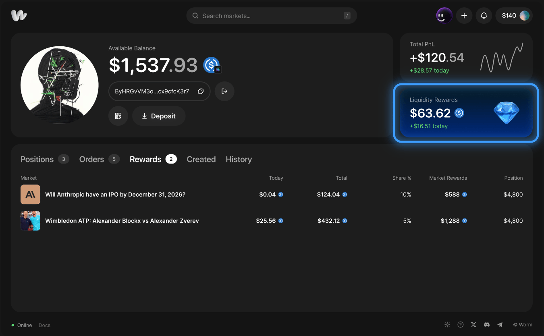The width and height of the screenshot is (544, 336).
Task: Click the Online status indicator
Action: 22,325
